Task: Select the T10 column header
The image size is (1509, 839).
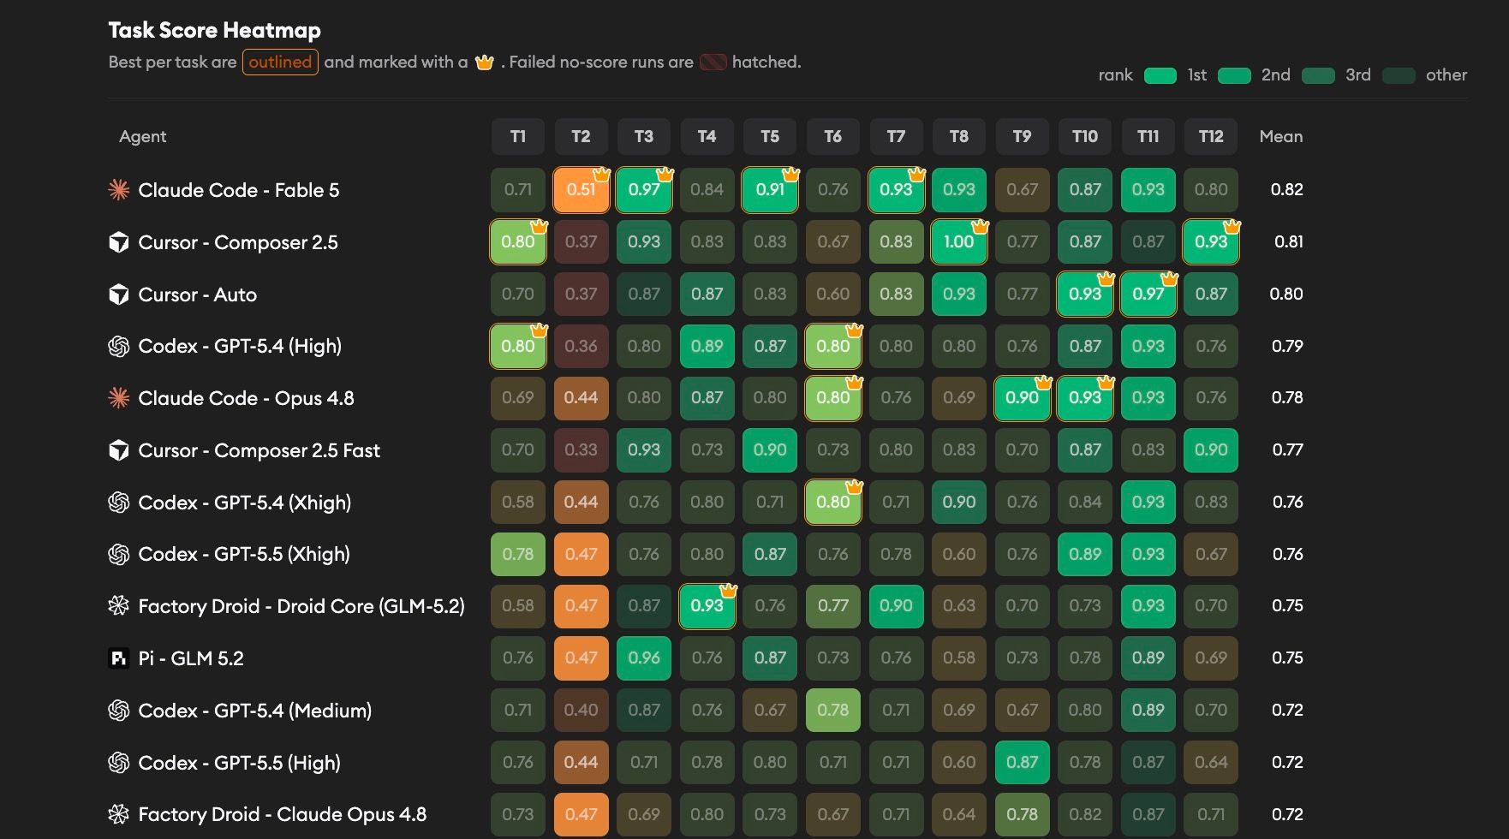Action: 1085,136
